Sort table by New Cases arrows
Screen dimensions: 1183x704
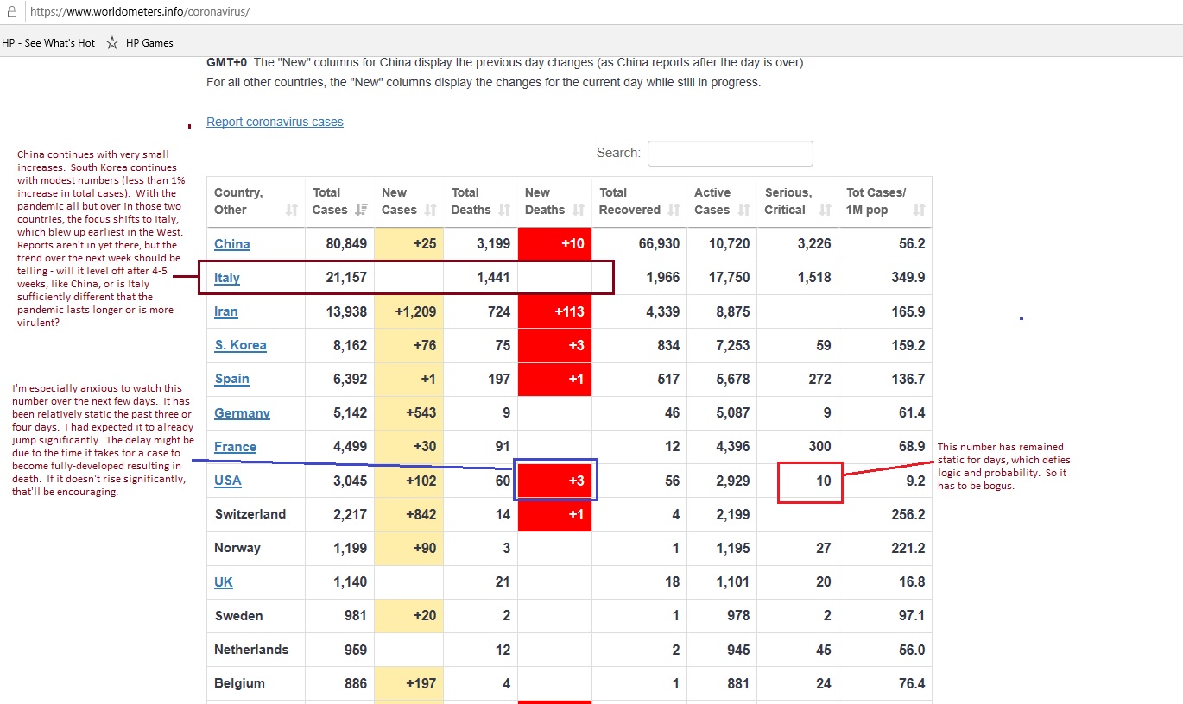tap(431, 210)
